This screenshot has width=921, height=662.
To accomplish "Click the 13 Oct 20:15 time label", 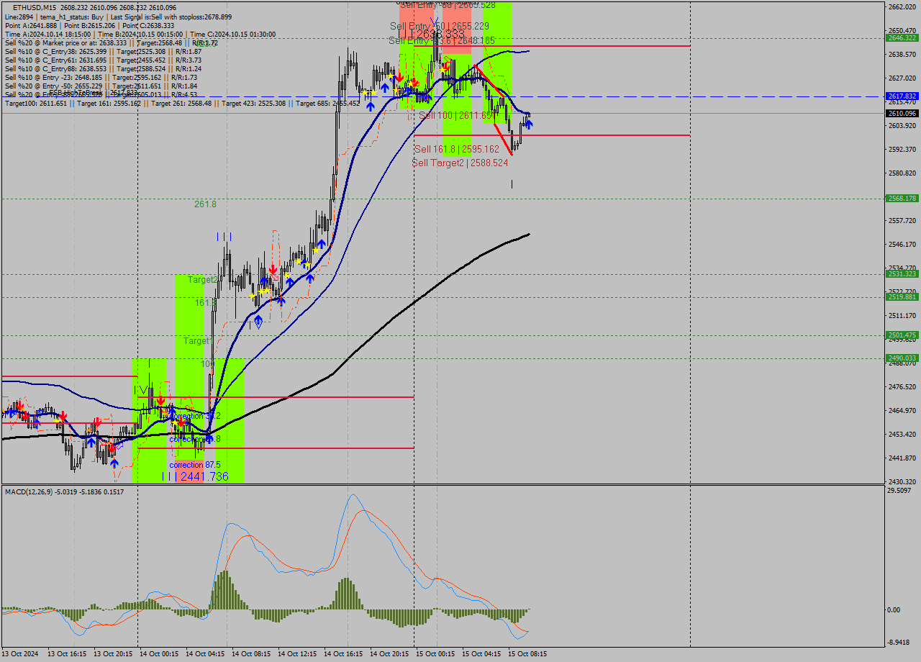I will pos(113,654).
